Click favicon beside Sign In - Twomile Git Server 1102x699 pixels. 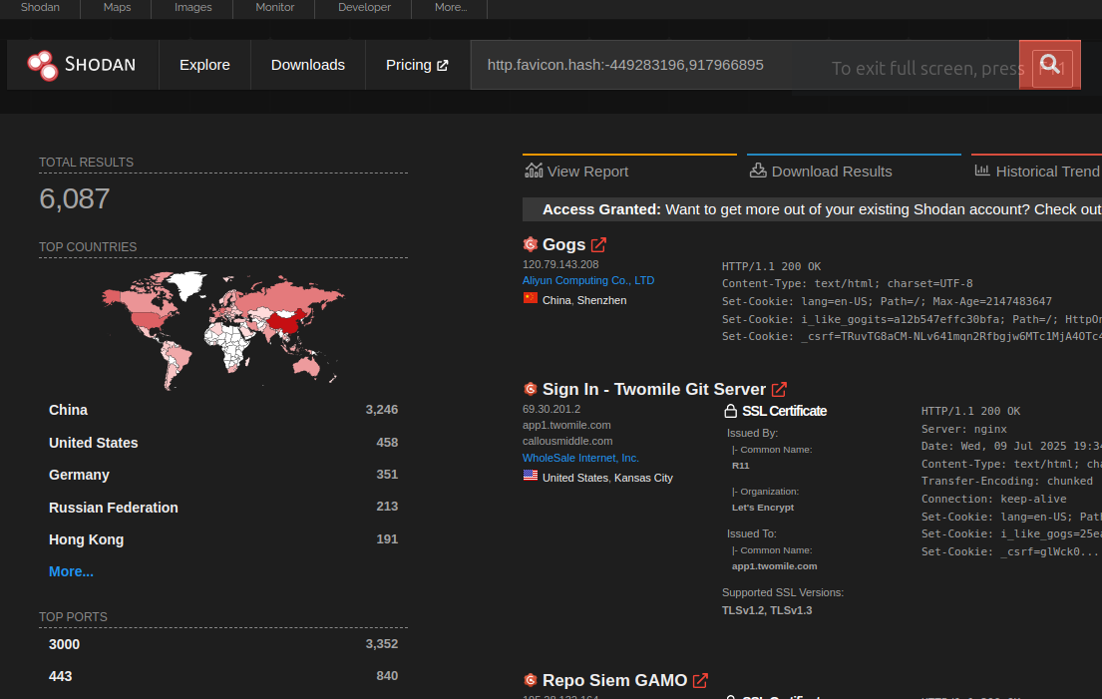click(x=531, y=389)
